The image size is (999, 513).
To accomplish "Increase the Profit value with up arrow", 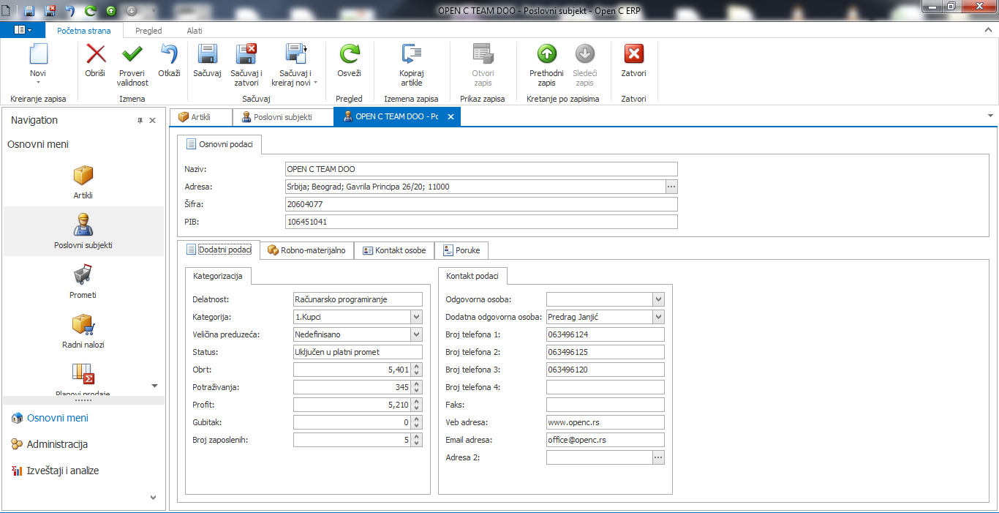I will [417, 402].
